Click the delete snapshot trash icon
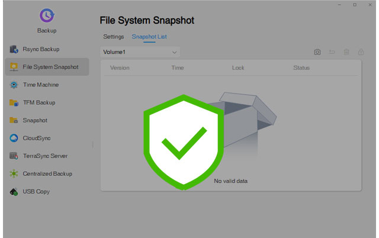This screenshot has width=379, height=238. tap(346, 52)
